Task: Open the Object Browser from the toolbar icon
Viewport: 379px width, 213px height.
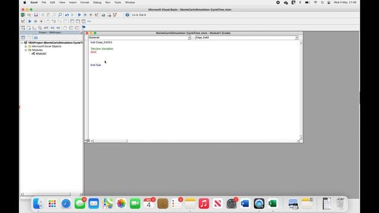Action: (115, 15)
